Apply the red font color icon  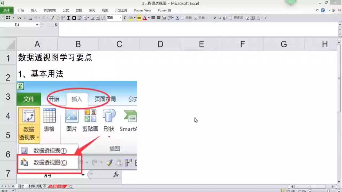(145, 18)
